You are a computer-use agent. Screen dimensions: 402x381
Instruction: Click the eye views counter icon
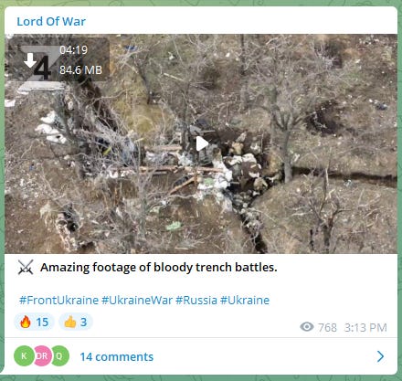pyautogui.click(x=307, y=327)
